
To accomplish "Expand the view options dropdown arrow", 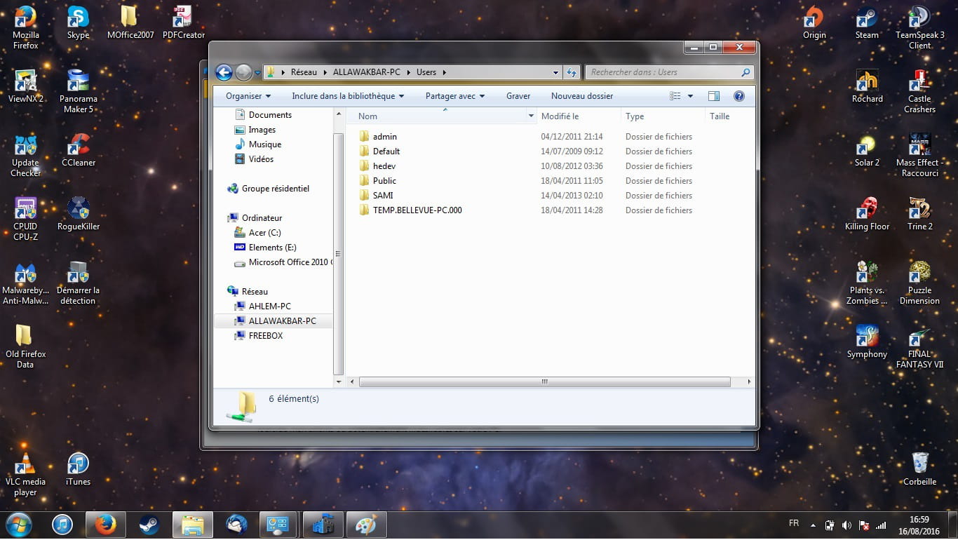I will tap(690, 96).
